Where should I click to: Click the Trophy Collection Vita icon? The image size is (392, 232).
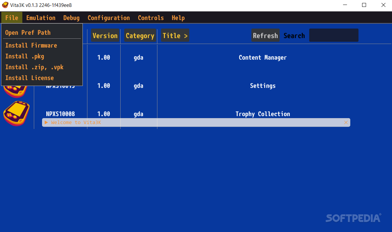pyautogui.click(x=16, y=114)
